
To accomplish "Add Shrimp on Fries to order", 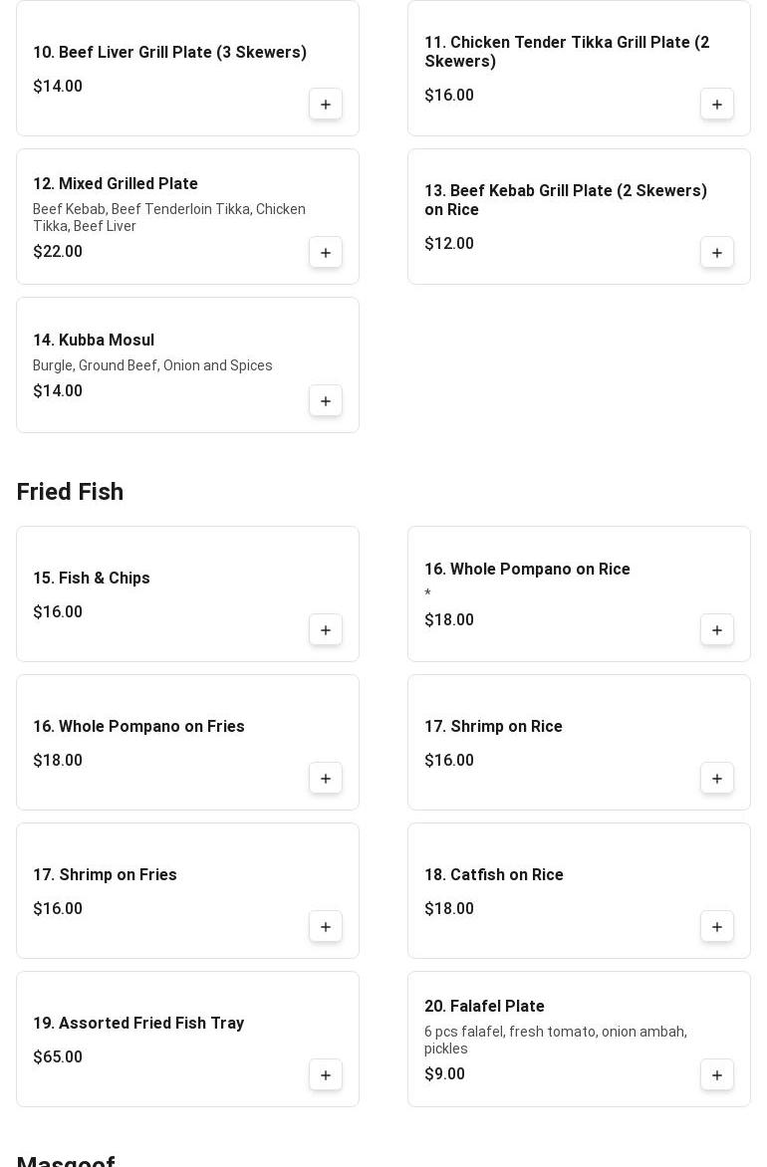I will tap(326, 927).
